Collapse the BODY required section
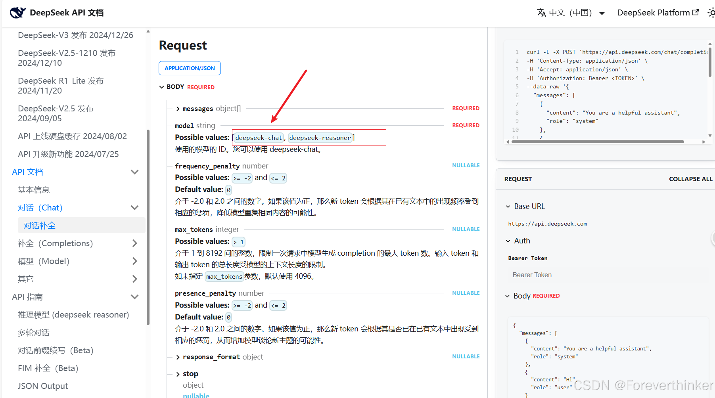This screenshot has width=715, height=398. [x=162, y=87]
